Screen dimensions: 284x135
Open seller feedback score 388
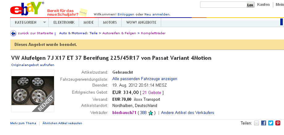pos(143,112)
